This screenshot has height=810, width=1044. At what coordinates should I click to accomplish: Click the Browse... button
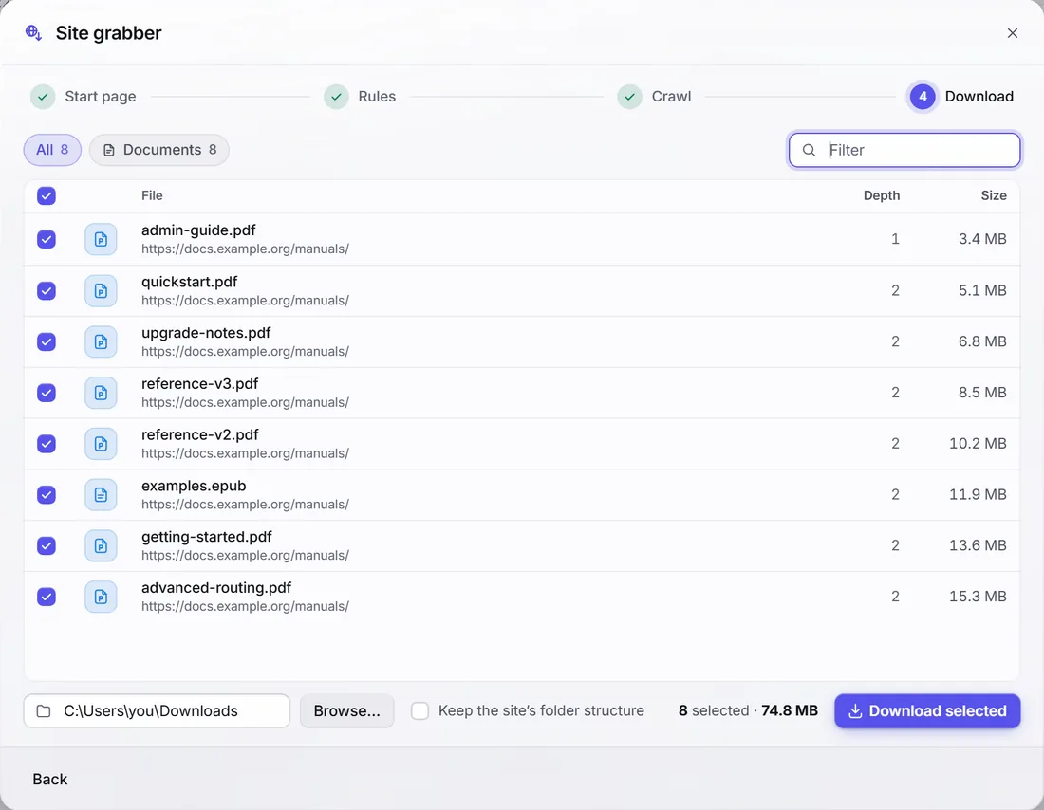coord(346,710)
